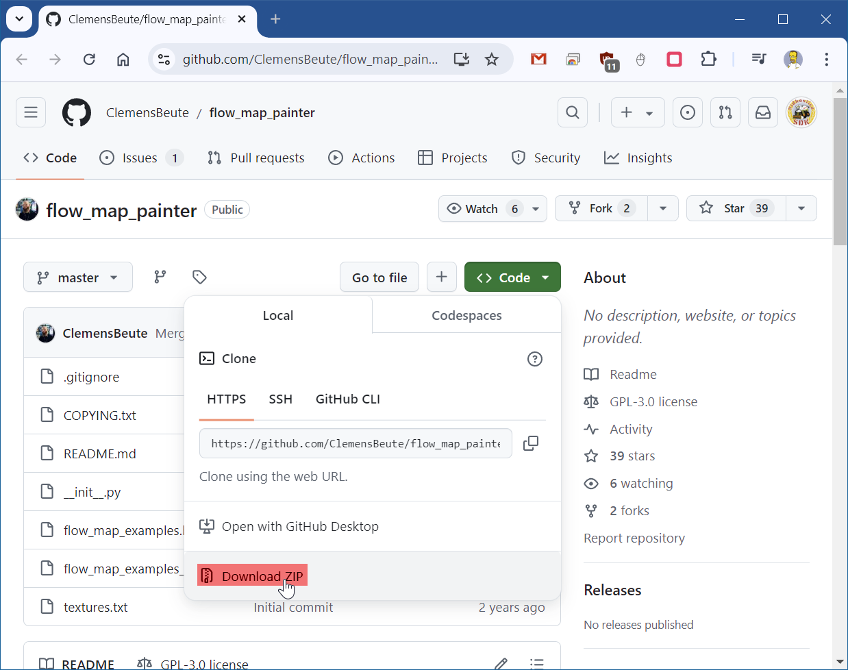Open the user profile avatar menu

click(801, 112)
